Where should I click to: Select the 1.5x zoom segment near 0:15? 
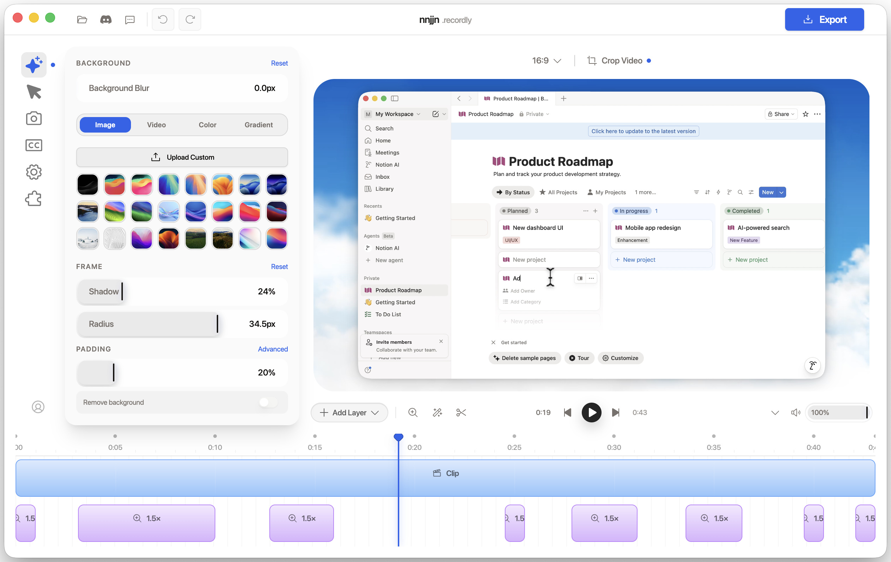point(301,523)
